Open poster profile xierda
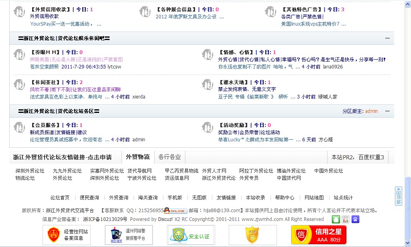Screen dimensions: 411x247 138,97
